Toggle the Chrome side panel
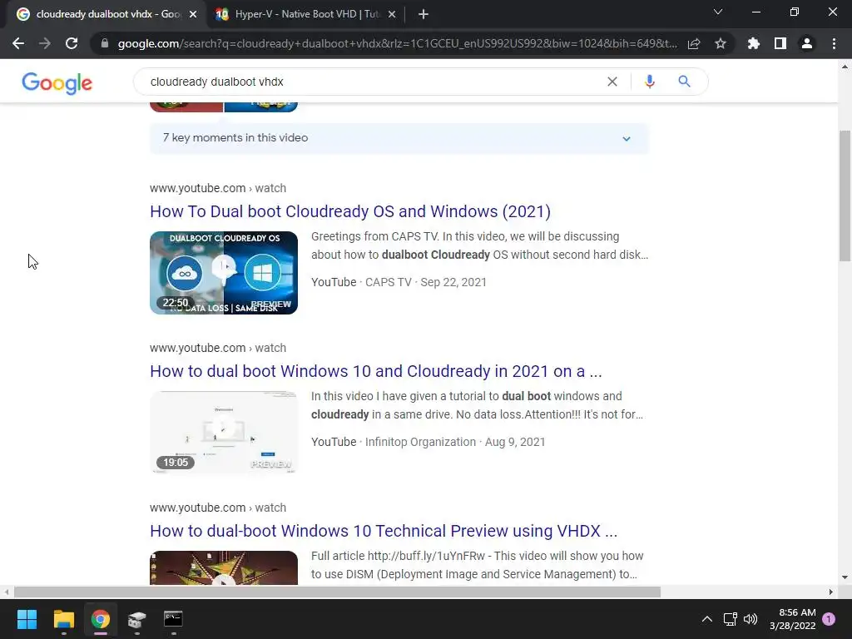Screen dimensions: 852x639 pyautogui.click(x=780, y=43)
